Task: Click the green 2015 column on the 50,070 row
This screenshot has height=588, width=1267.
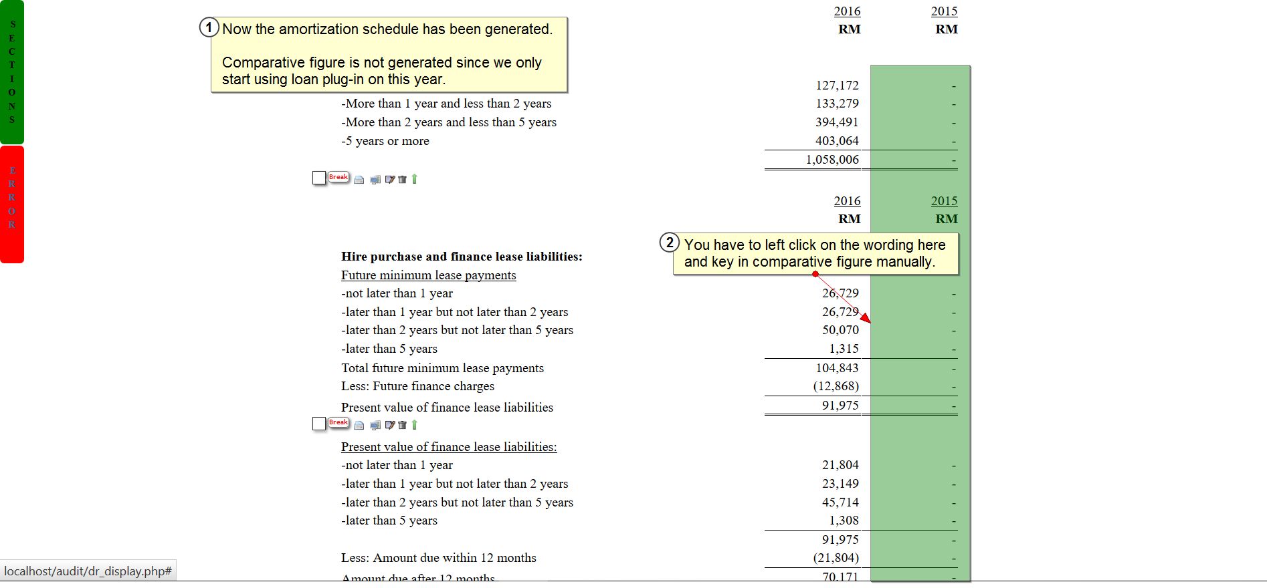Action: pyautogui.click(x=920, y=330)
